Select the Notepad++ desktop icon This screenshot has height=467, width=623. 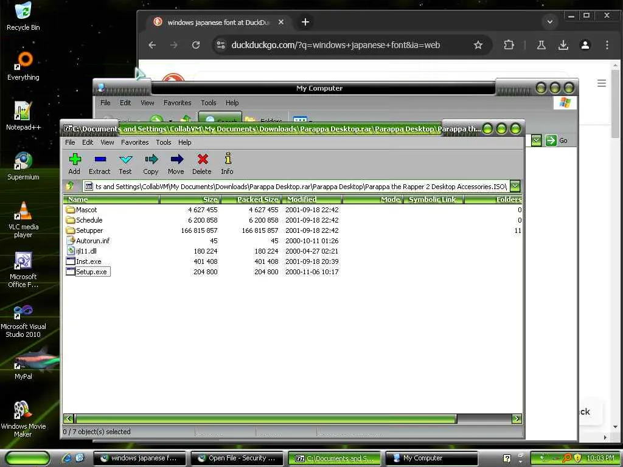pos(23,116)
